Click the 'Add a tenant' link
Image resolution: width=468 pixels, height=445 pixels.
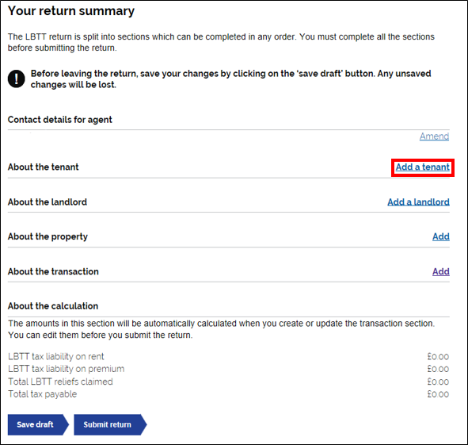pyautogui.click(x=422, y=167)
